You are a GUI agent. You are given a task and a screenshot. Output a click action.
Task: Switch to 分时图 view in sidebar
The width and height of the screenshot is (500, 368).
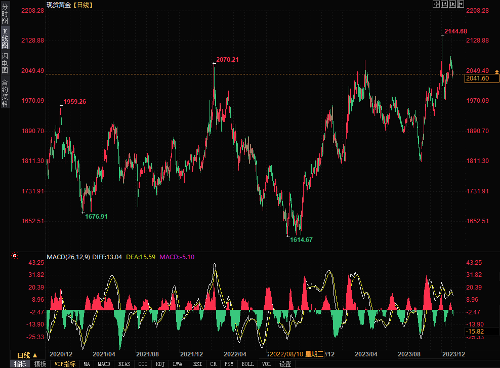[5, 14]
